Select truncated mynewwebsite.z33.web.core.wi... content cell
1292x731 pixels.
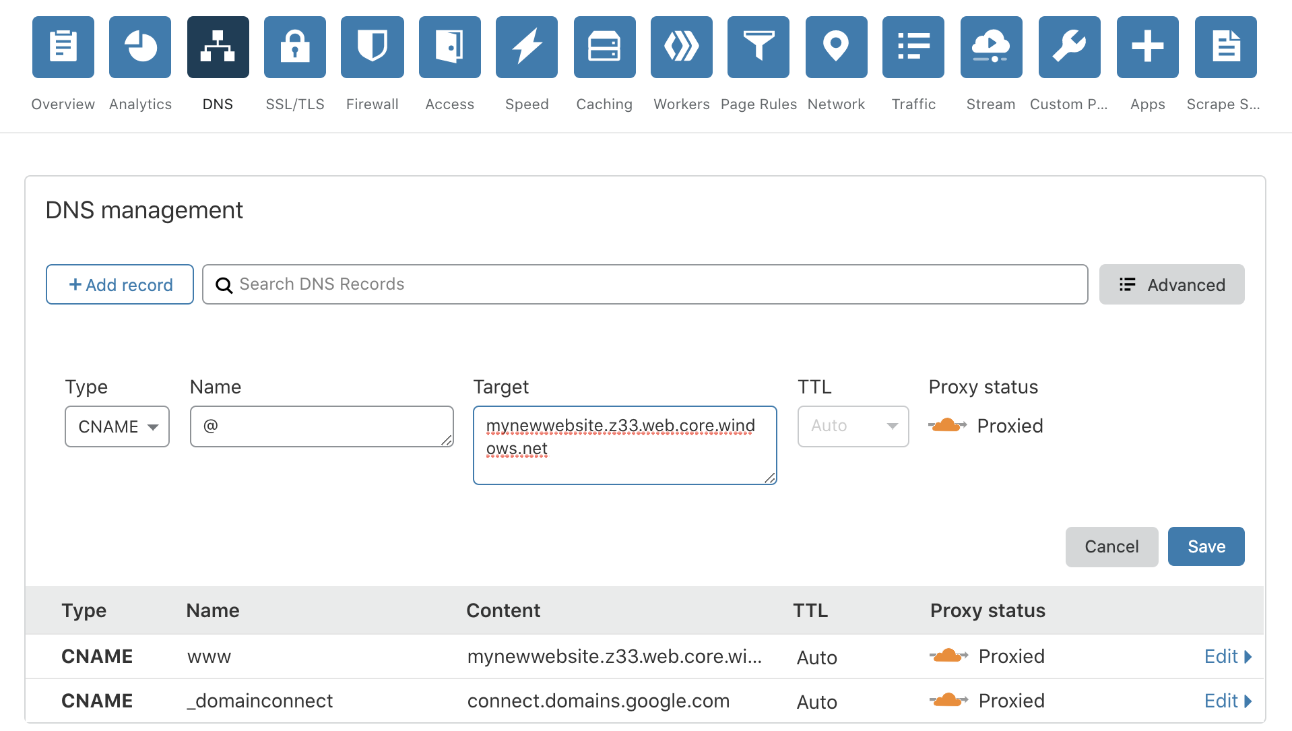614,656
